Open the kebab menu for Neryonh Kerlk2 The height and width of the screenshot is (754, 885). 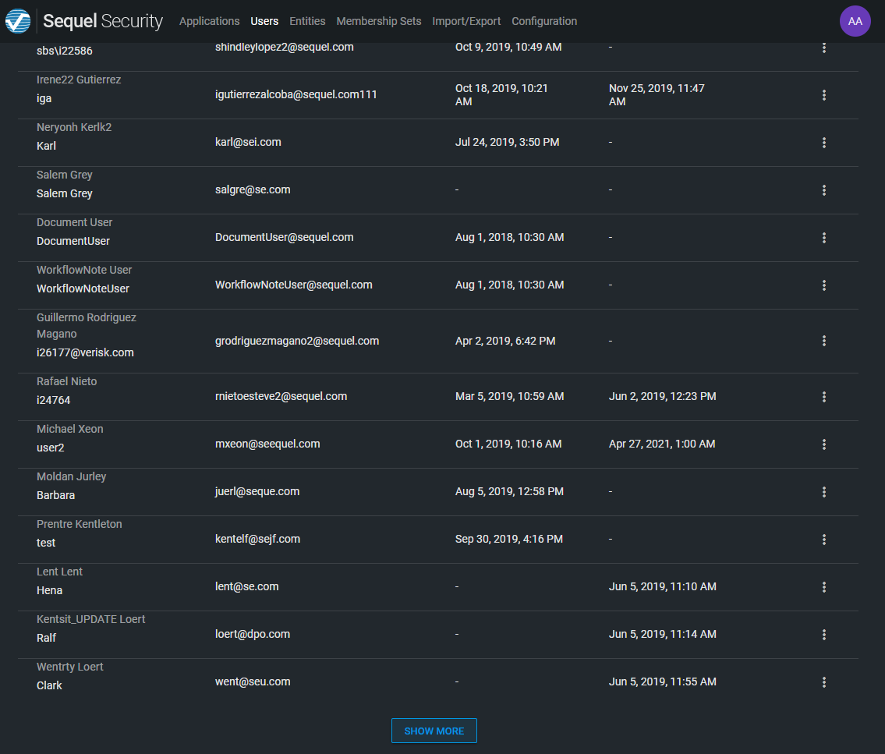coord(823,142)
